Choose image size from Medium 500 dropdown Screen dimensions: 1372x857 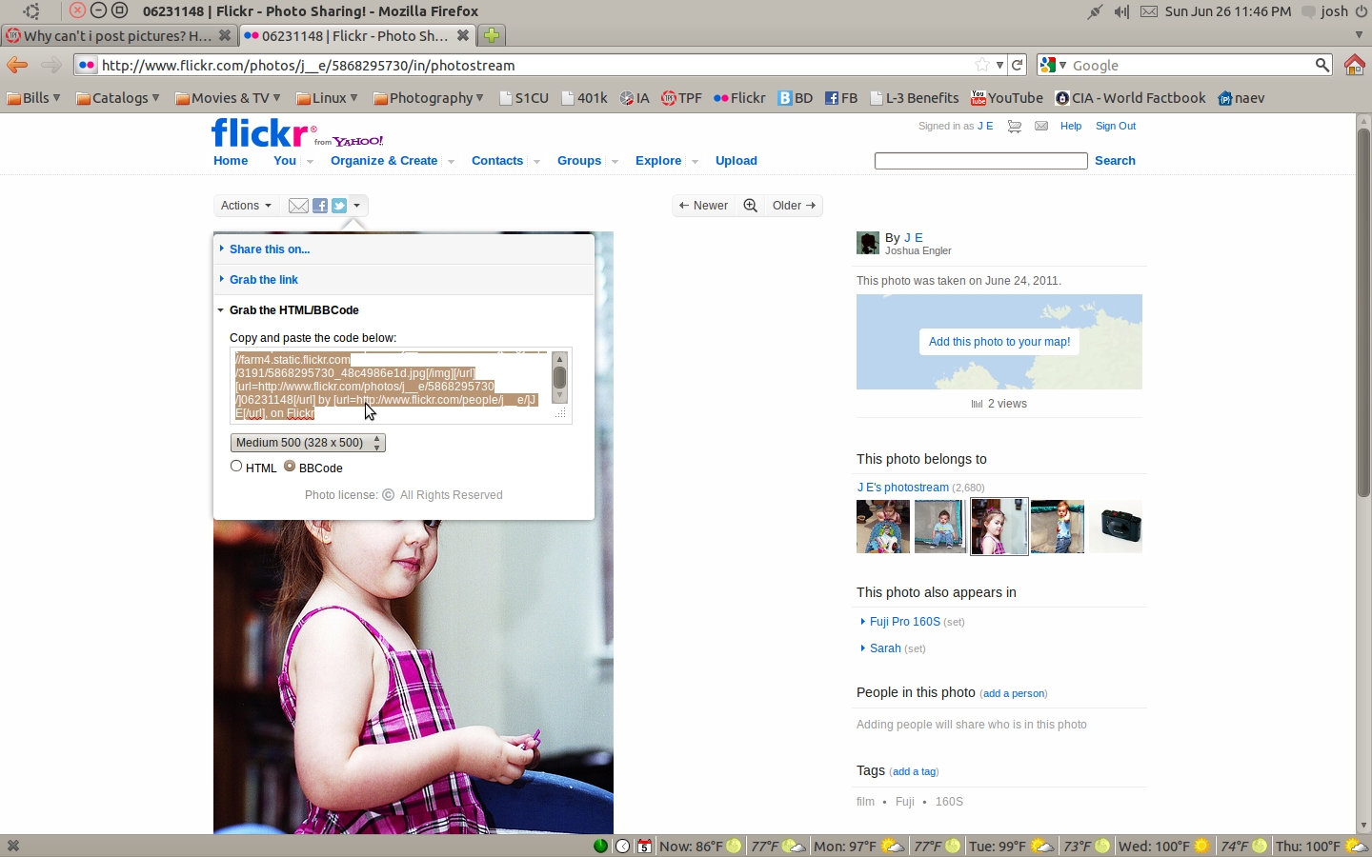click(x=308, y=443)
